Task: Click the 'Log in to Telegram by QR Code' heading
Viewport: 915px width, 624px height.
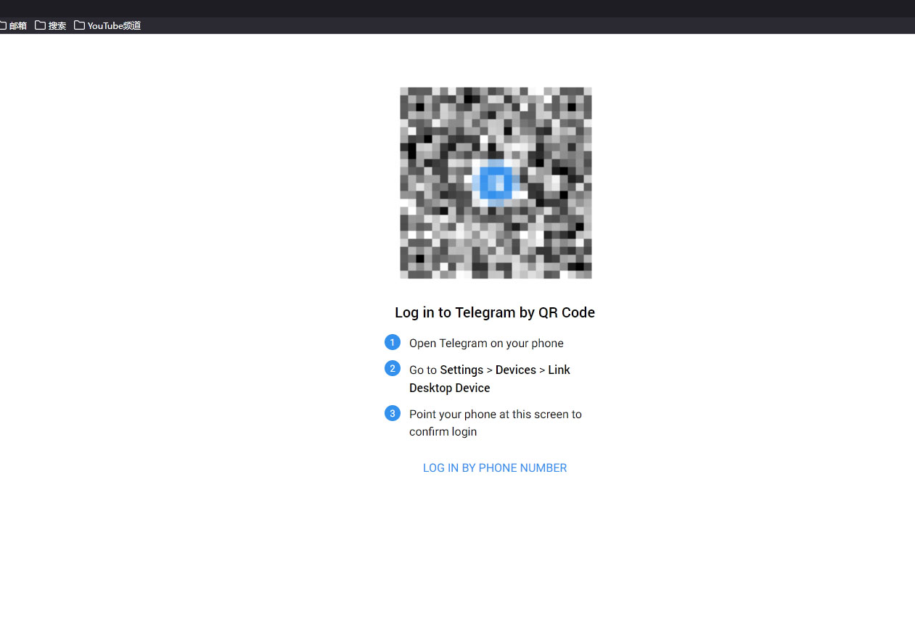Action: click(x=495, y=312)
